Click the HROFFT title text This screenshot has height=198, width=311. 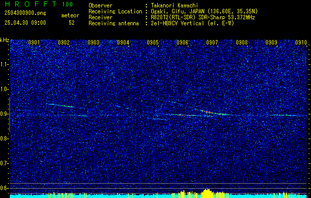(x=30, y=4)
